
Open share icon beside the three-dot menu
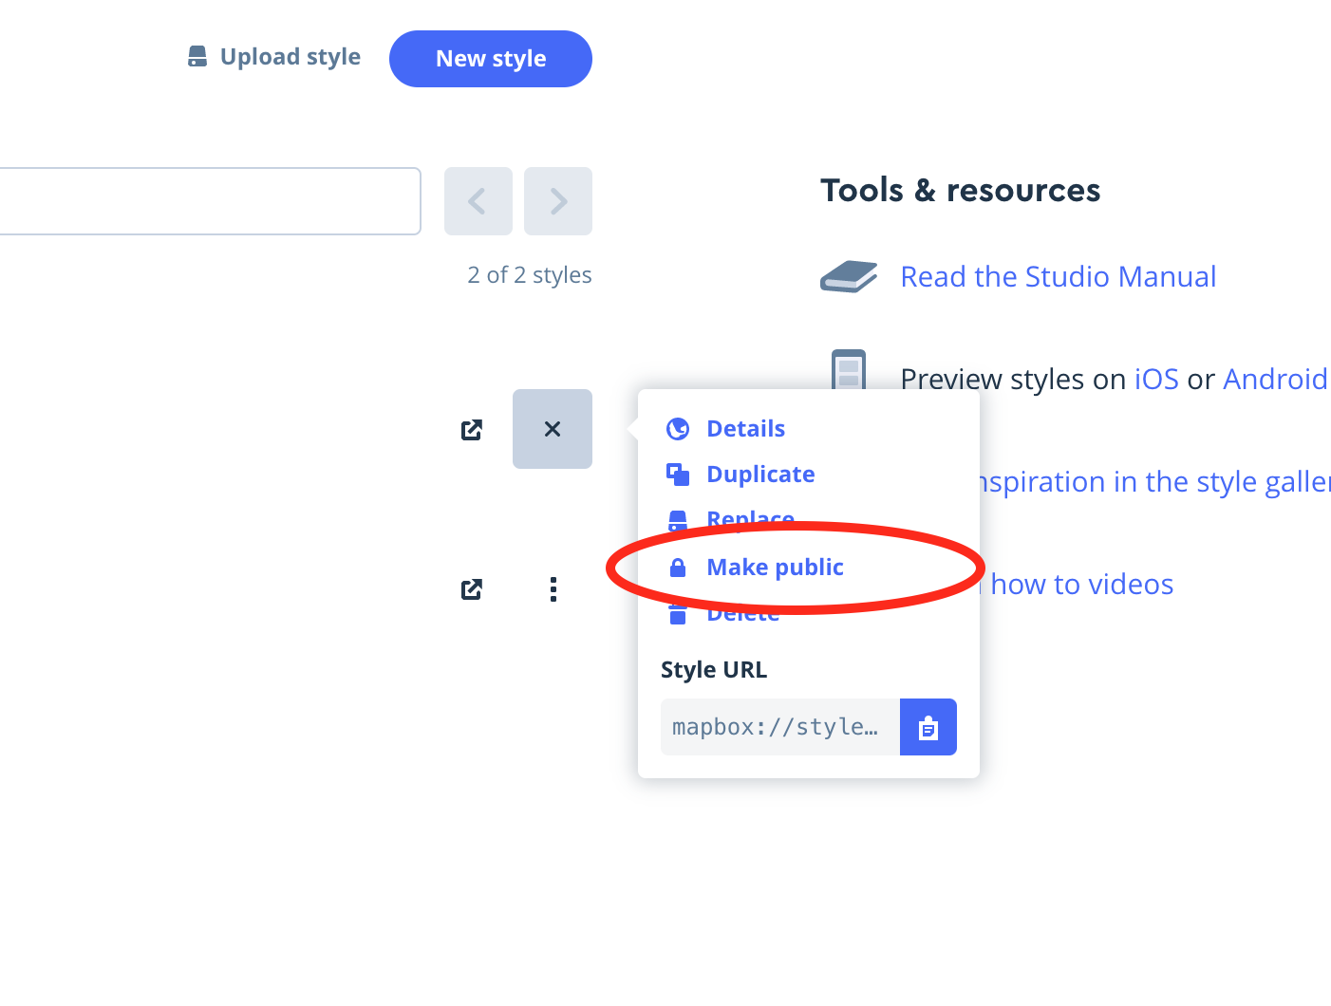point(472,589)
